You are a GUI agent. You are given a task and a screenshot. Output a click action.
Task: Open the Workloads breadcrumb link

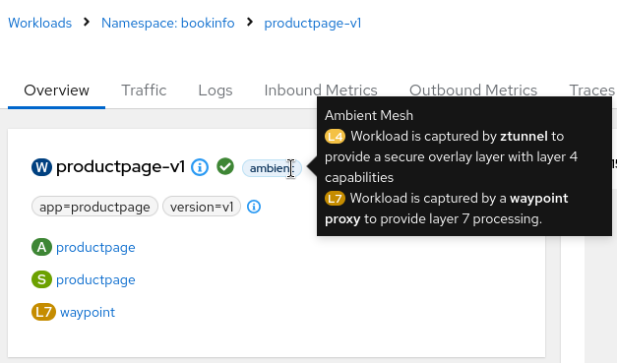point(39,23)
